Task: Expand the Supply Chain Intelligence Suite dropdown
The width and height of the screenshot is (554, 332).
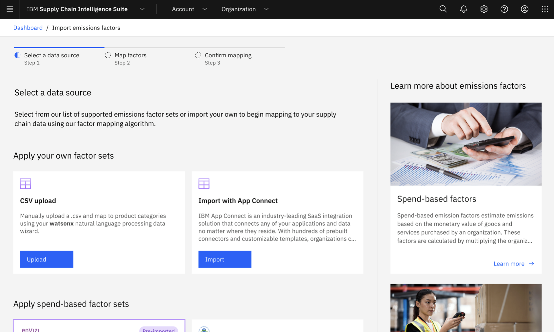Action: coord(142,9)
